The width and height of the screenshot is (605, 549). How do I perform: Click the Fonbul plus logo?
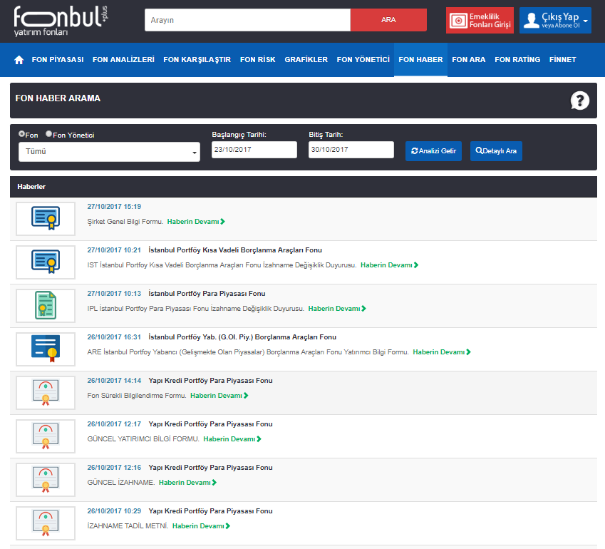(61, 21)
